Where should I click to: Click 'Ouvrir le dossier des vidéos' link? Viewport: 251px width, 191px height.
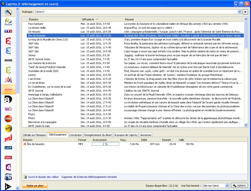click(x=43, y=177)
